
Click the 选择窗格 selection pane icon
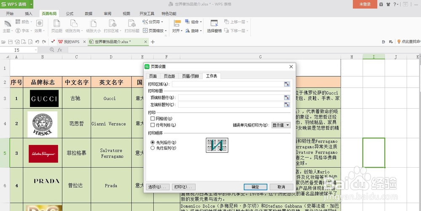[x=214, y=23]
